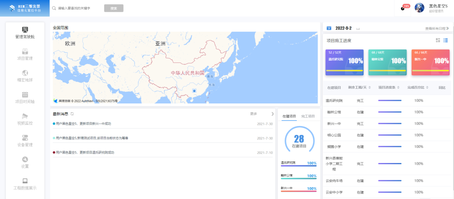Click yellow progress bar on 新兴一中 card
The width and height of the screenshot is (454, 199).
point(430,70)
